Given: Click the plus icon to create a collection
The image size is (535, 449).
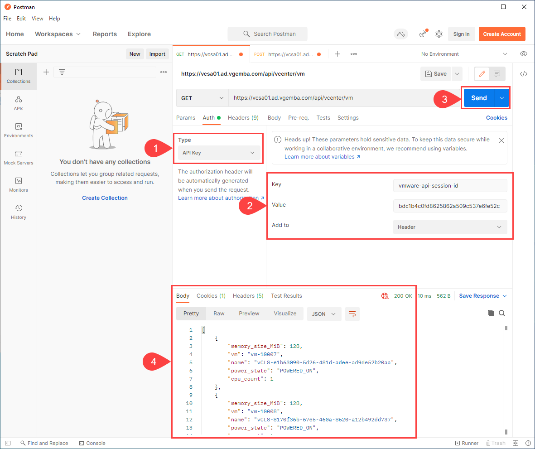Looking at the screenshot, I should tap(46, 72).
